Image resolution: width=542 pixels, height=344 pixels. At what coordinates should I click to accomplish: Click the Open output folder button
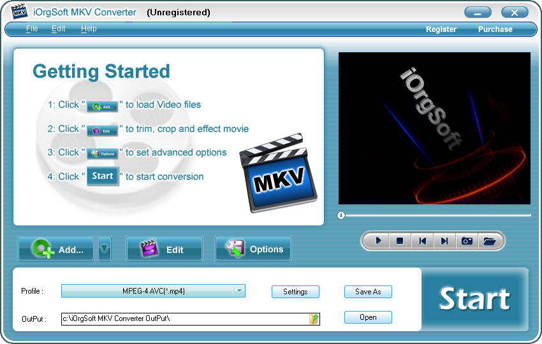(368, 317)
